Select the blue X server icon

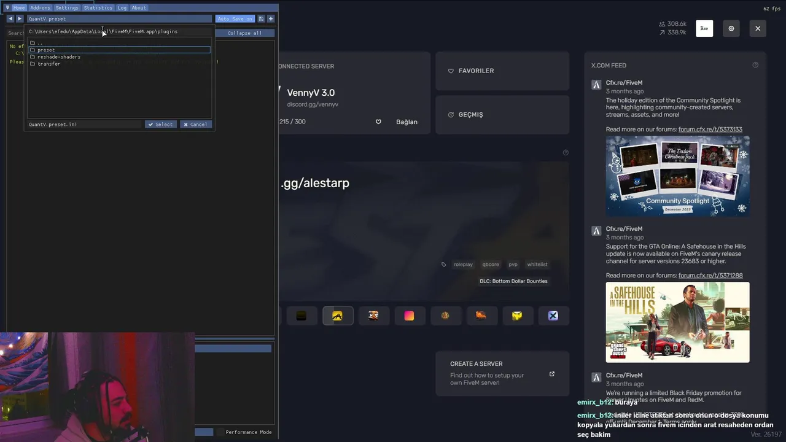point(553,316)
